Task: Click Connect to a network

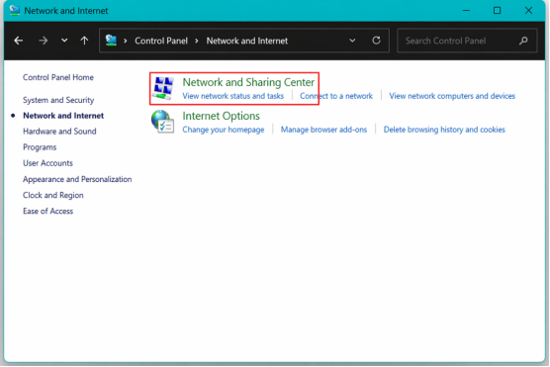Action: click(x=336, y=96)
